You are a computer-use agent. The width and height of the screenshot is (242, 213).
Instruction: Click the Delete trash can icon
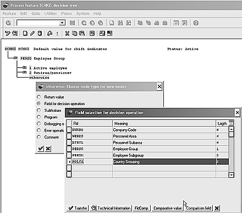point(40,33)
